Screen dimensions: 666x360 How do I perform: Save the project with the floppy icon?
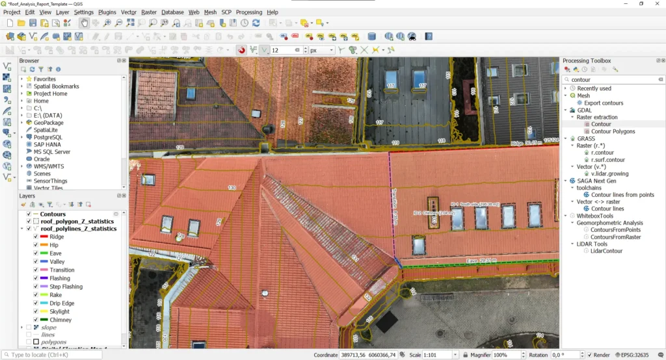[33, 23]
